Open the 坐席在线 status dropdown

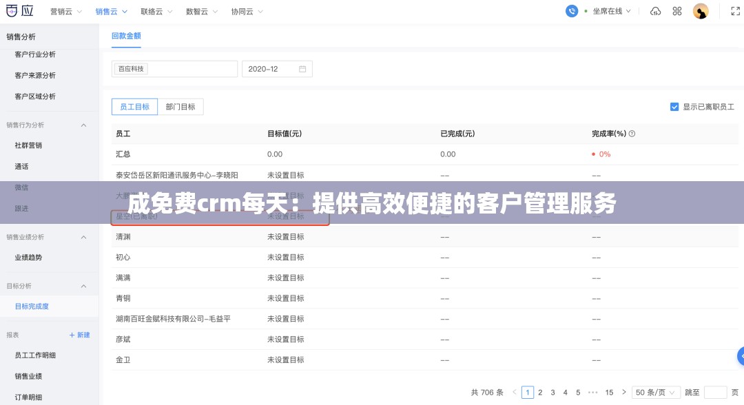(x=611, y=11)
